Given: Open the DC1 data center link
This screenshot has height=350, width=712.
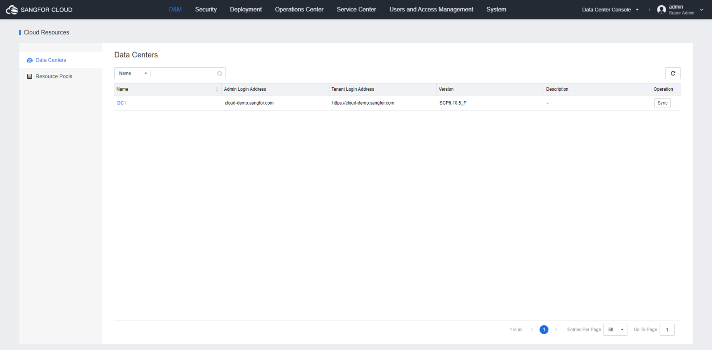Looking at the screenshot, I should tap(121, 103).
